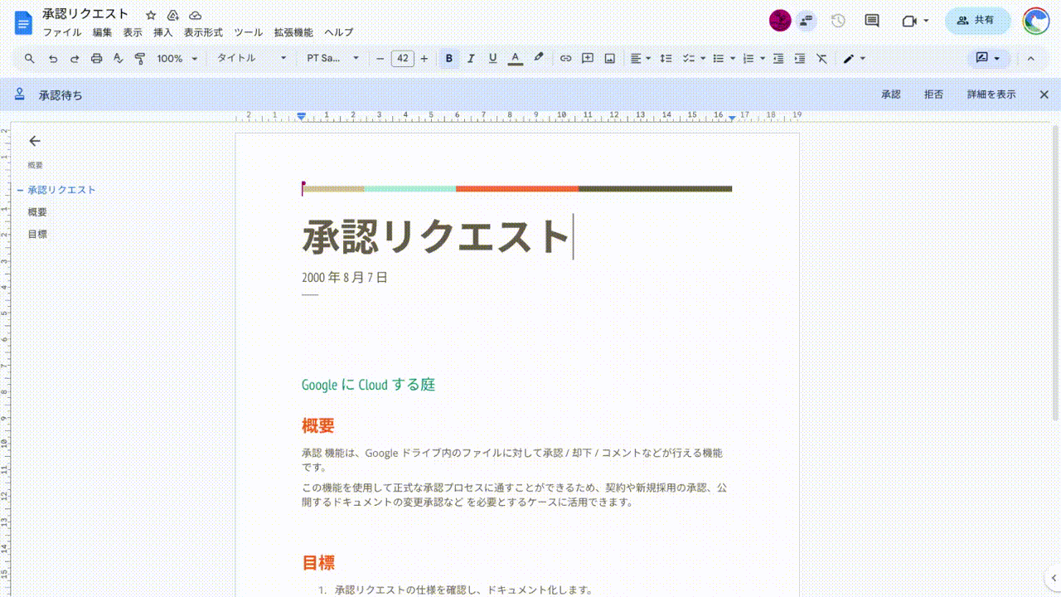
Task: Print the document
Action: (x=96, y=58)
